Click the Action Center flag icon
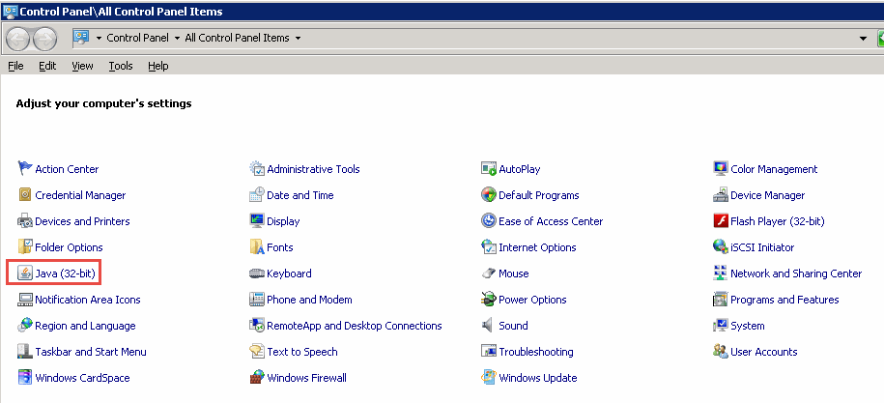Screen dimensions: 884x403 pos(26,169)
